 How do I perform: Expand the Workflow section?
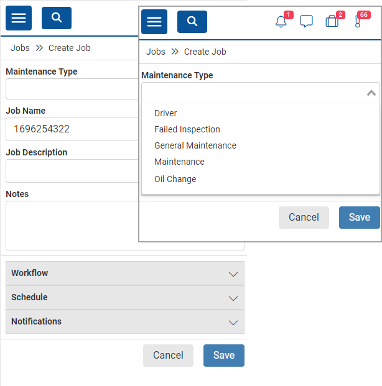tap(125, 273)
